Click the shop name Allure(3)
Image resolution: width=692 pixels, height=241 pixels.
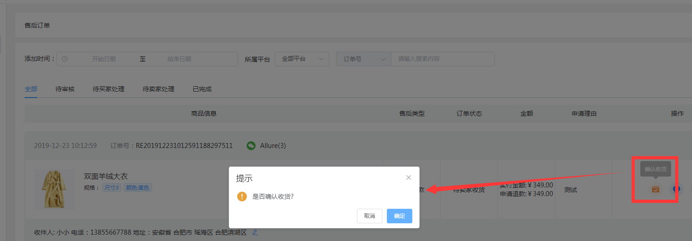click(273, 146)
